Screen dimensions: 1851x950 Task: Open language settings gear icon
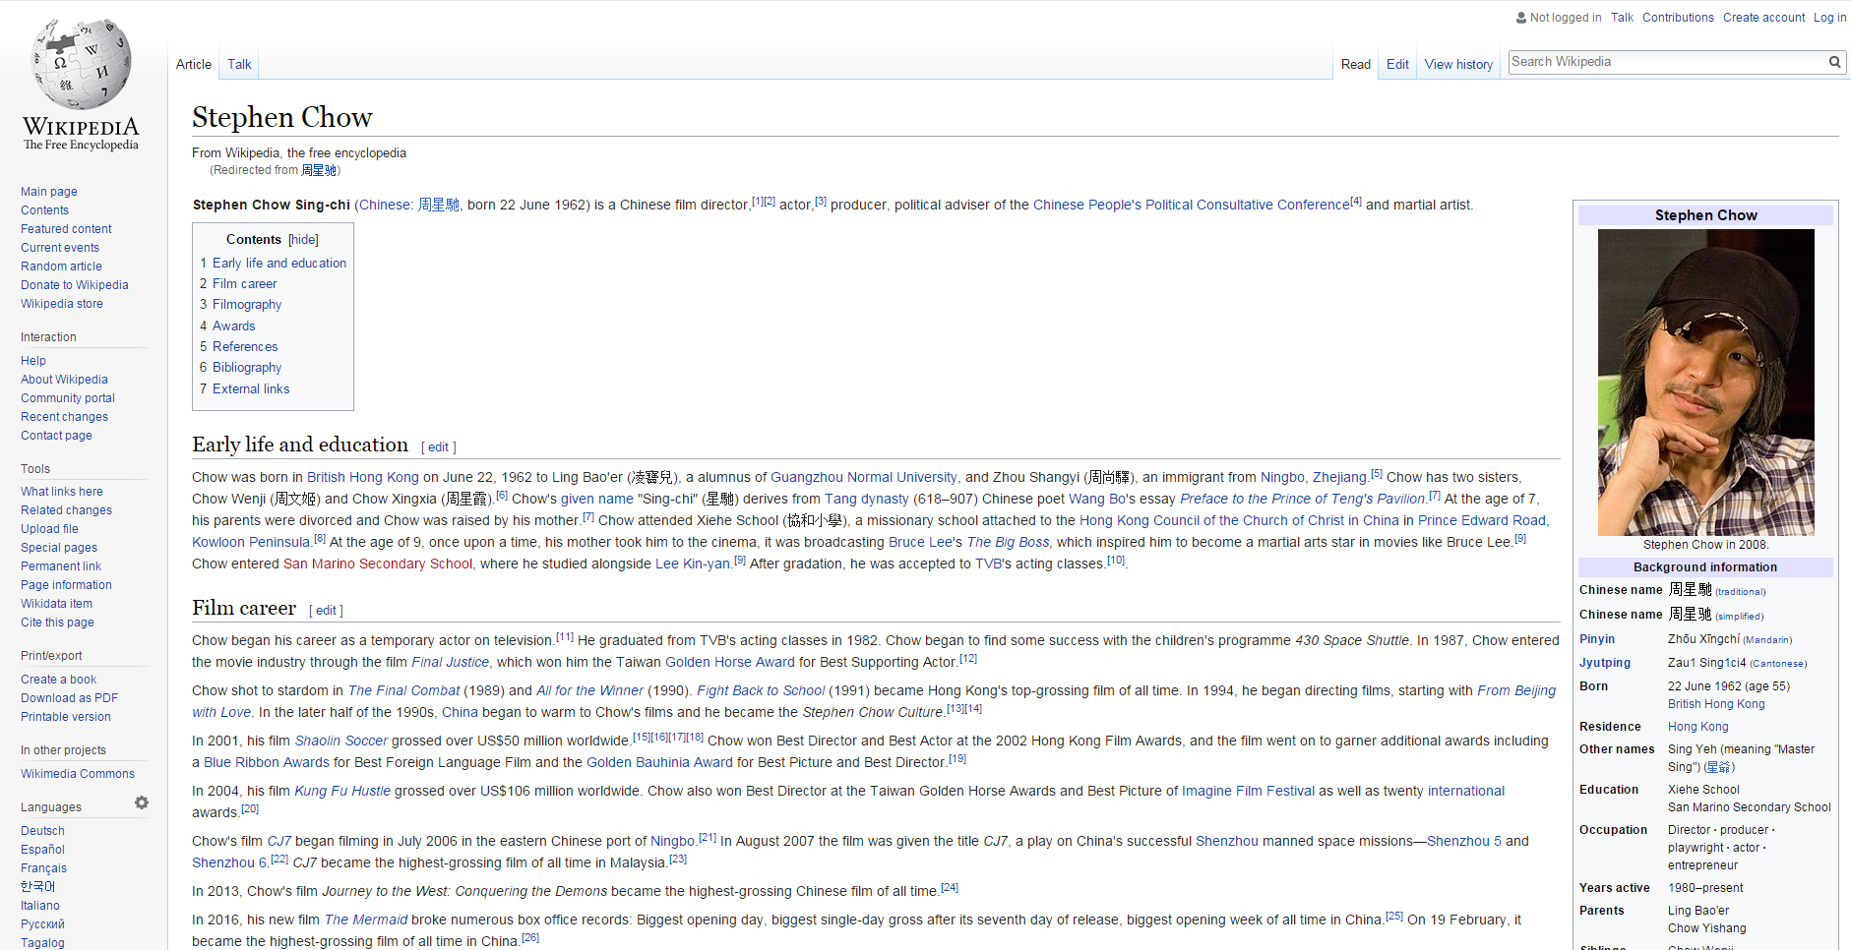[x=142, y=802]
